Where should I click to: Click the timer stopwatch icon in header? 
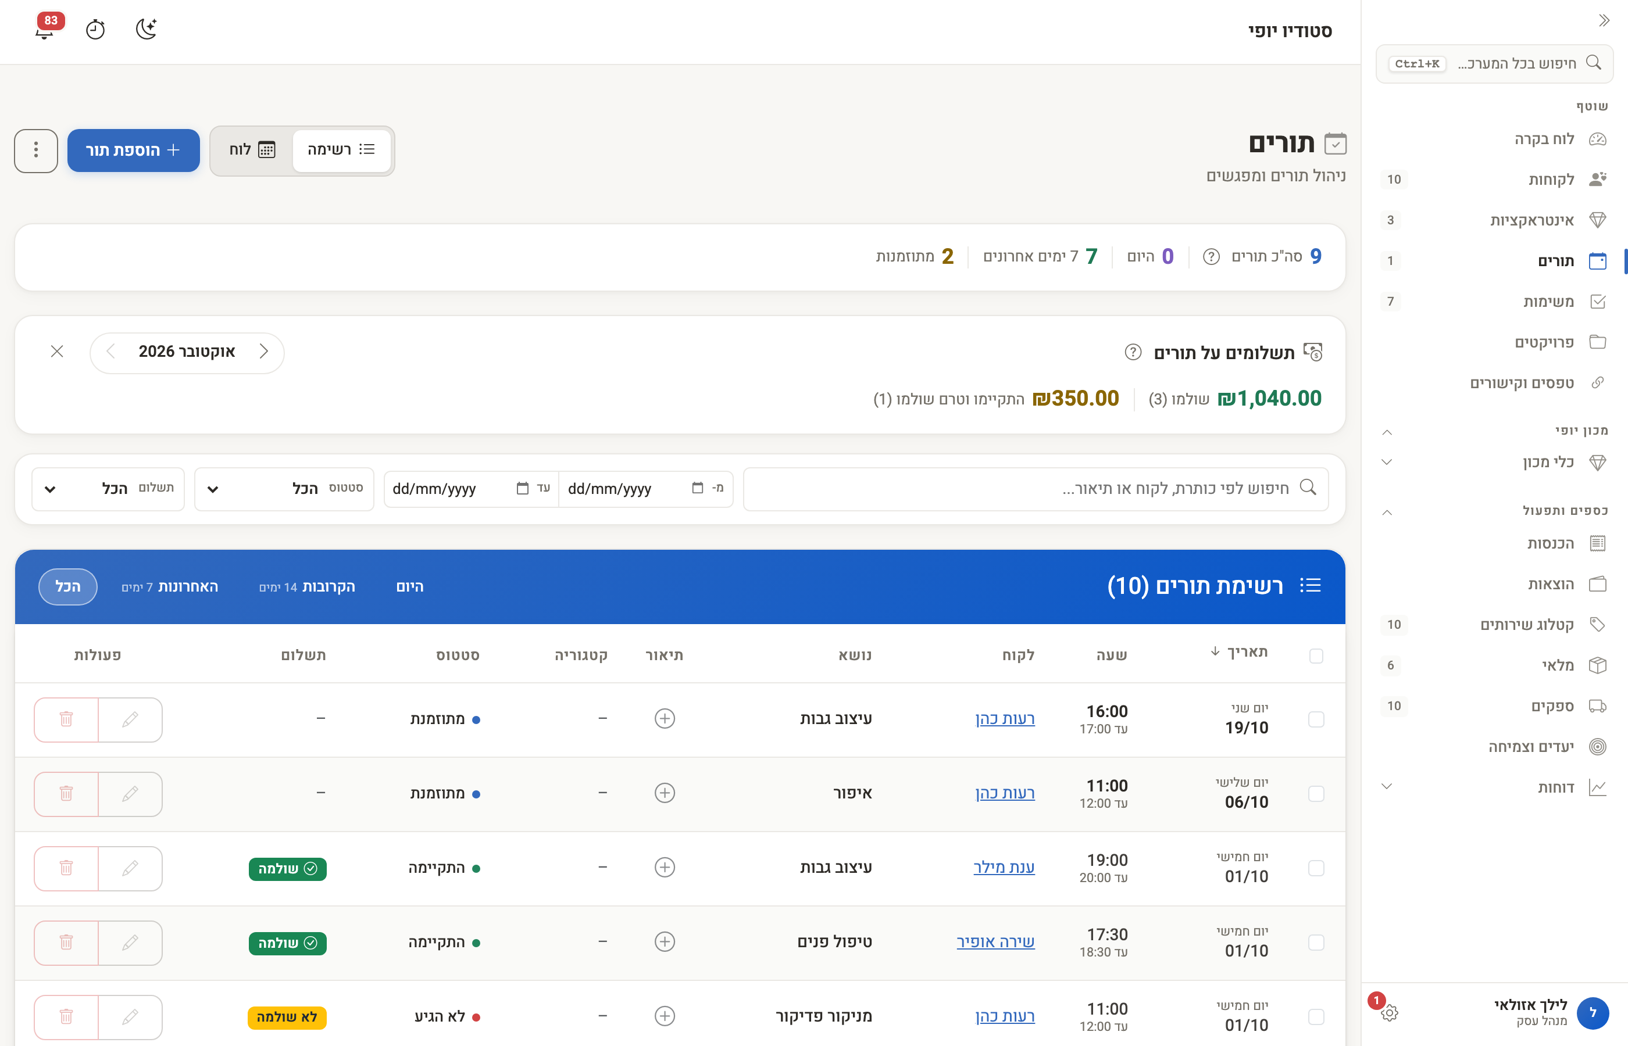(x=95, y=29)
